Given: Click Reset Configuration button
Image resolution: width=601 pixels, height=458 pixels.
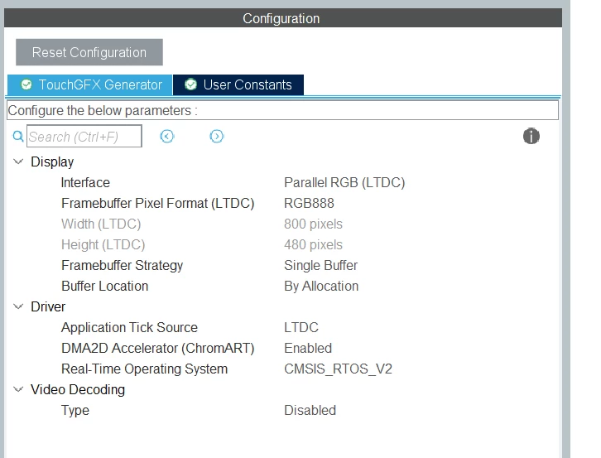Looking at the screenshot, I should 89,52.
